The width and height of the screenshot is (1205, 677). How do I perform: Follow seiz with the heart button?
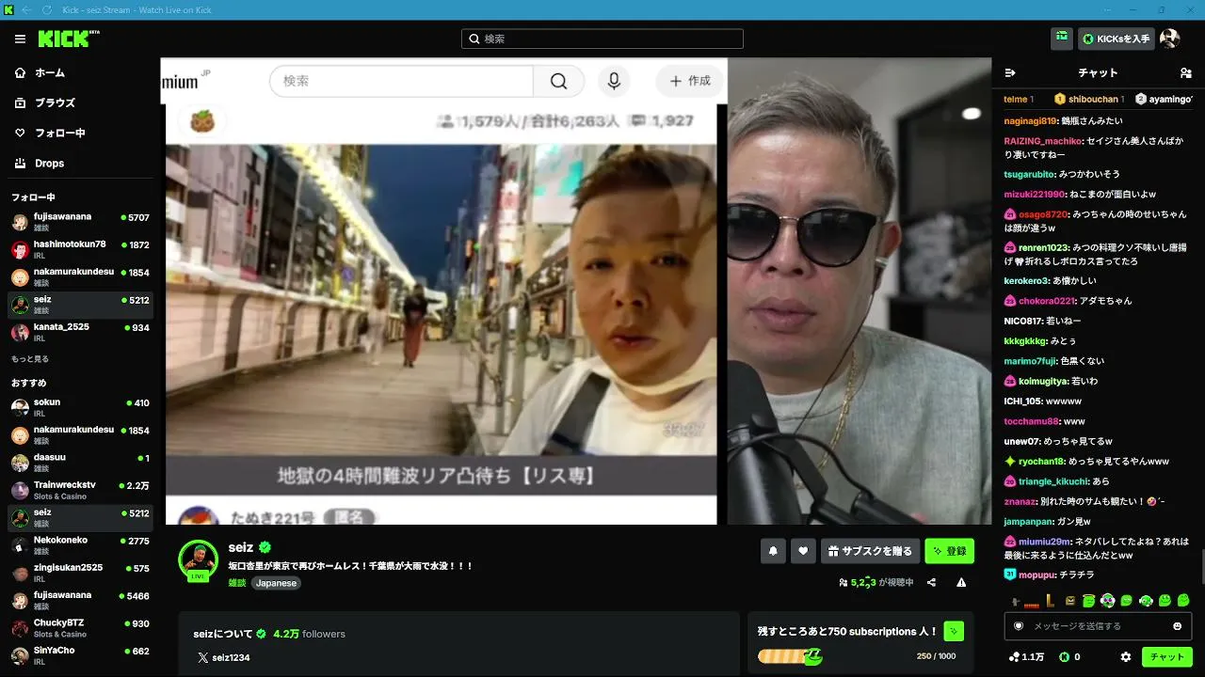[x=803, y=551]
